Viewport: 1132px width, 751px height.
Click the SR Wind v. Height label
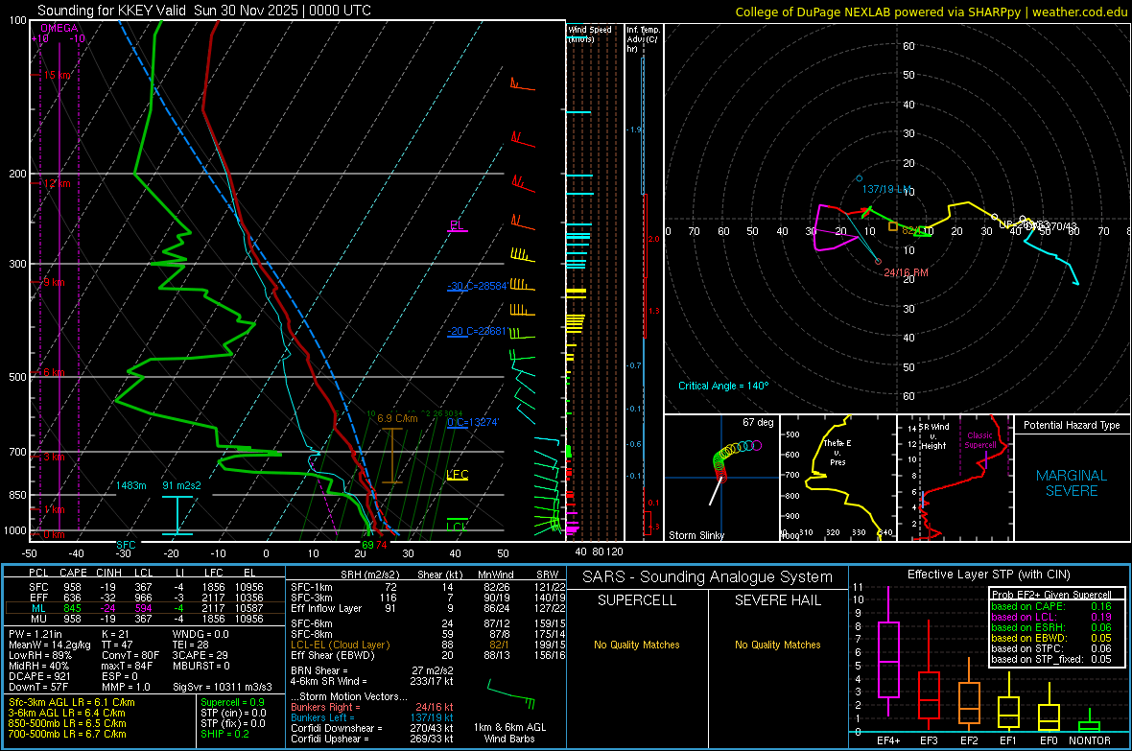[933, 436]
